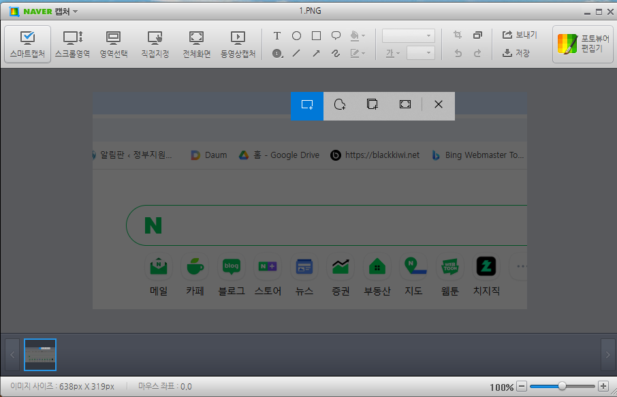Select the arrow drawing tool
The width and height of the screenshot is (617, 397).
click(316, 53)
